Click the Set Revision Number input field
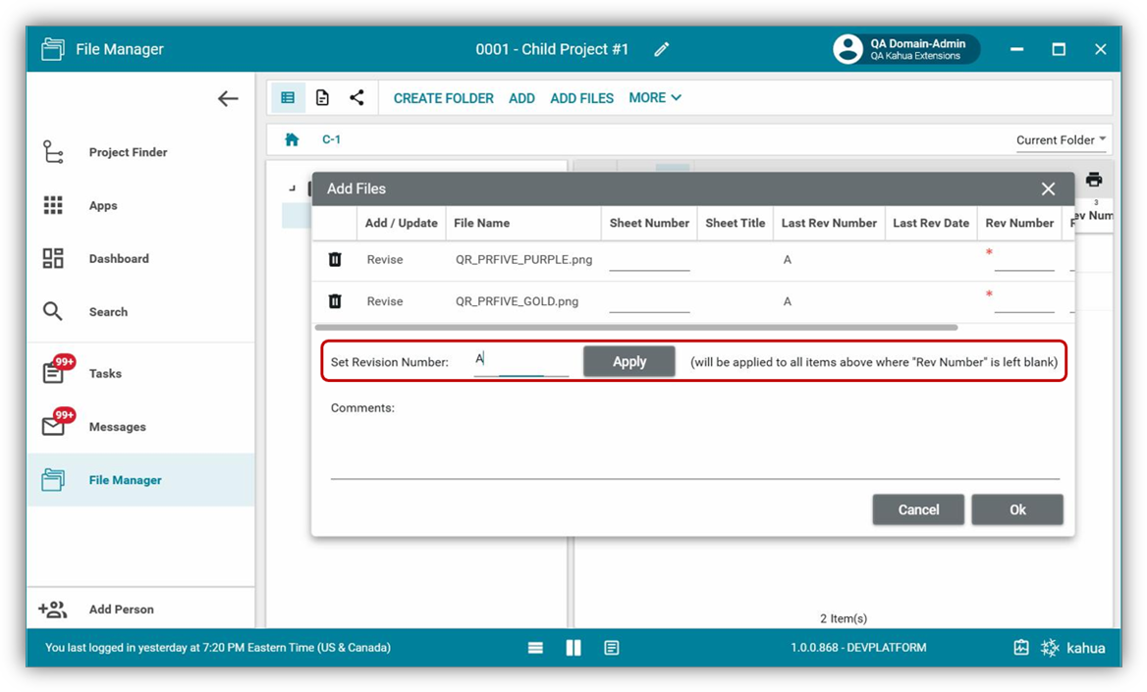This screenshot has width=1147, height=692. (520, 360)
